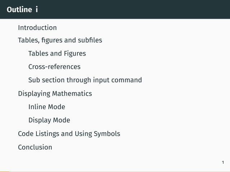
Task: Click the 'Outline' slide title text
Action: 19,10
